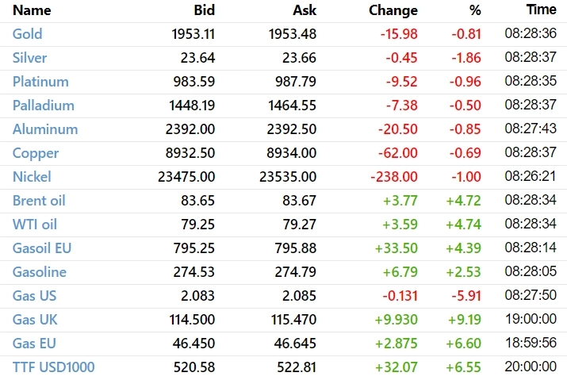Open the Gas UK link

point(35,320)
